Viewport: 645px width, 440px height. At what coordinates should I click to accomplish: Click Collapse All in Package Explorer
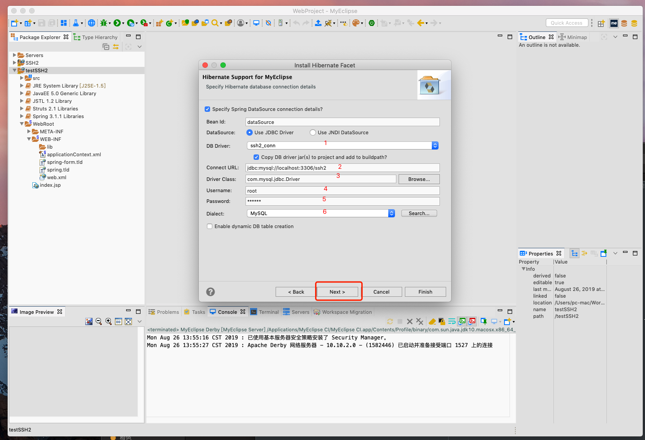click(x=106, y=47)
